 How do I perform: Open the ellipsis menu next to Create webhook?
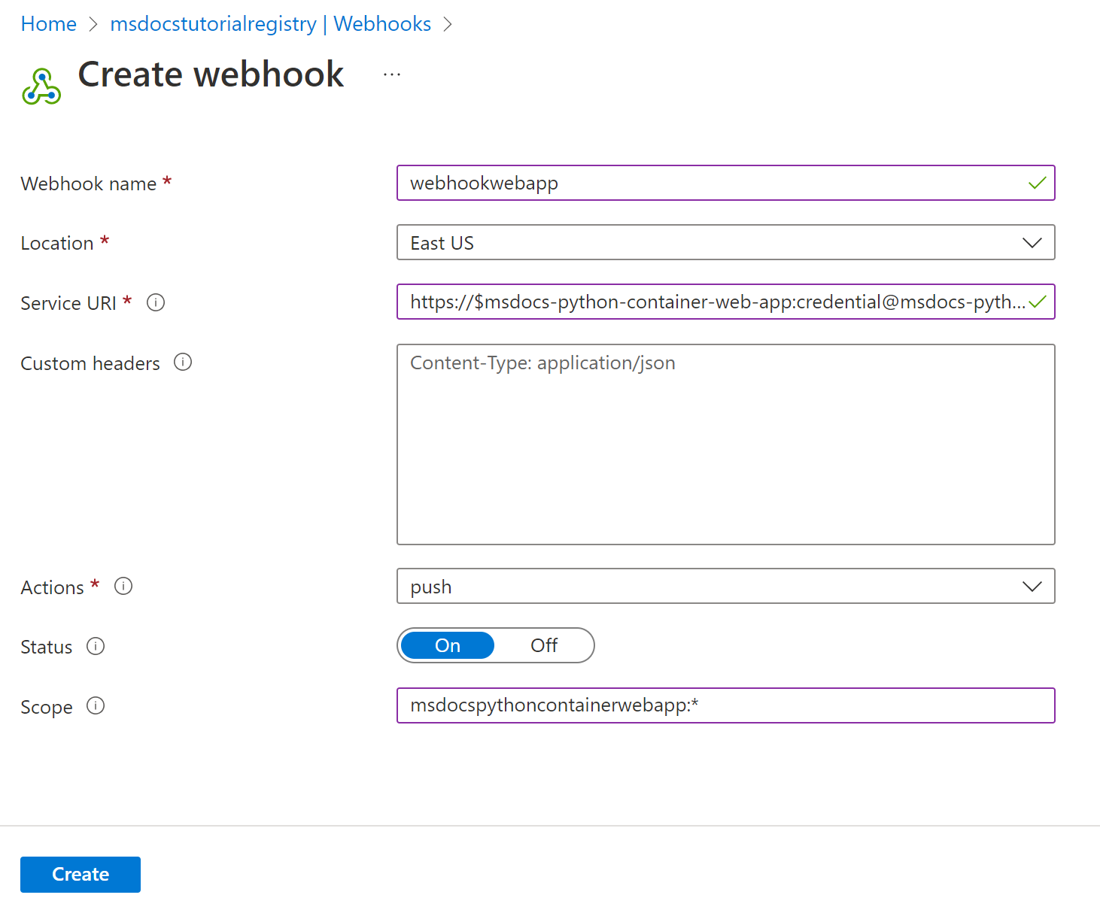pyautogui.click(x=391, y=73)
